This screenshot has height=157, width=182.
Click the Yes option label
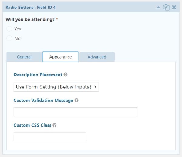click(18, 29)
